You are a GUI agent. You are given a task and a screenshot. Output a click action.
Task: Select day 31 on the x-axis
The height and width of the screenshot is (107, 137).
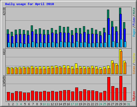pyautogui.click(x=128, y=104)
